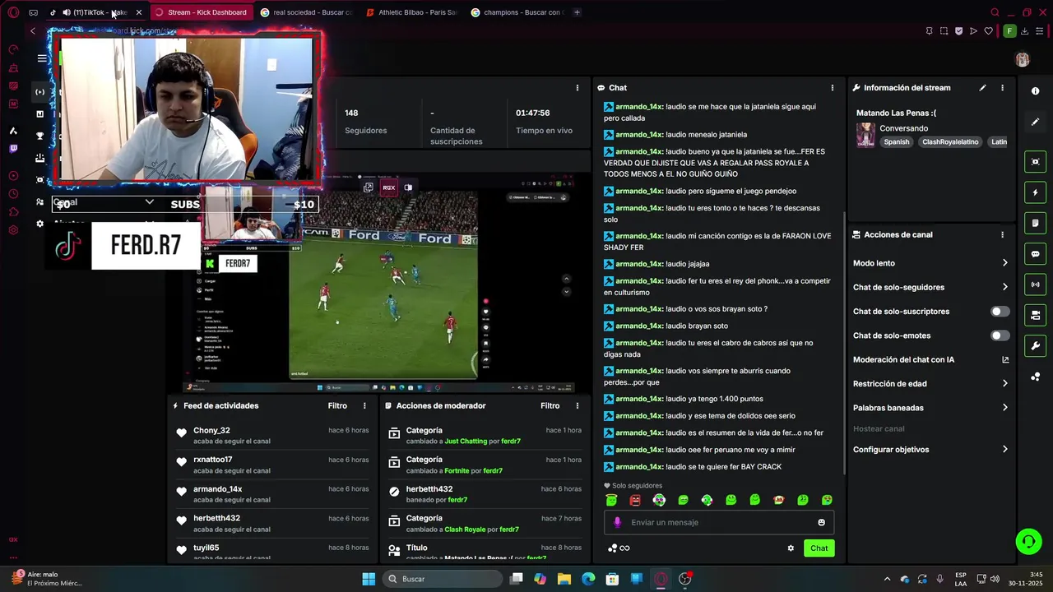Switch to Stream - Kick Dashboard tab
The height and width of the screenshot is (592, 1053).
(202, 12)
